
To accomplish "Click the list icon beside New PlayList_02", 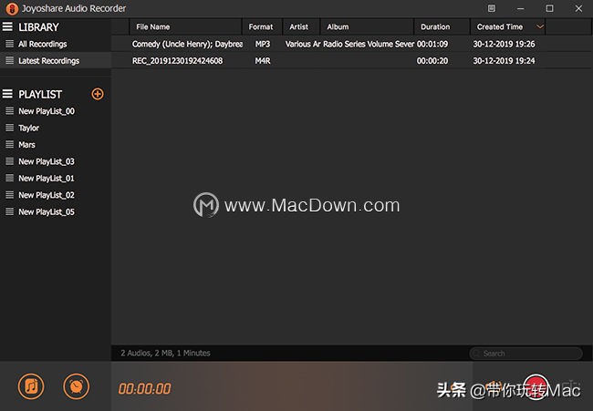I will point(10,195).
